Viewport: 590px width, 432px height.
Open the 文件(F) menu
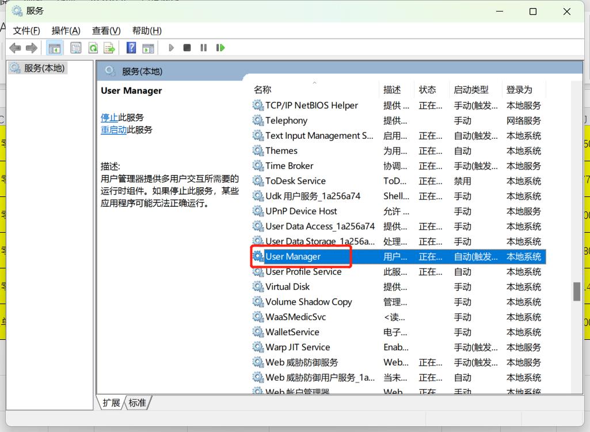26,31
